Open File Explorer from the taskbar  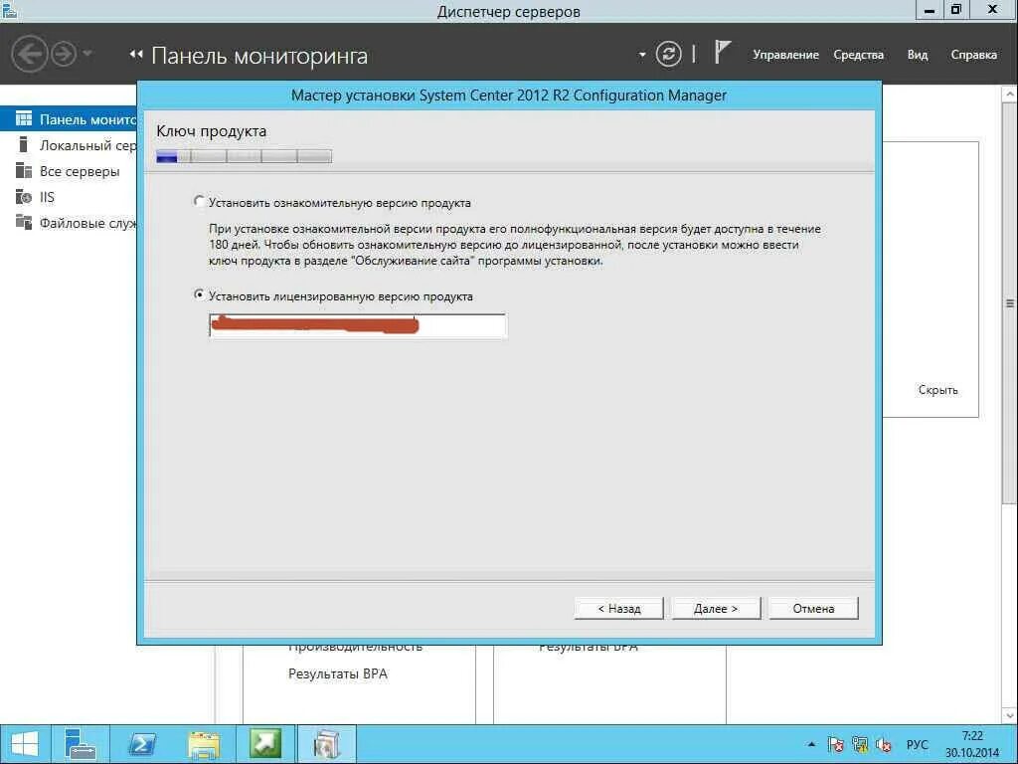click(204, 744)
